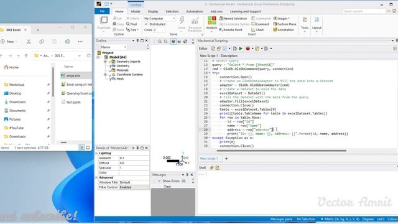Pin the Details of Model panel
The width and height of the screenshot is (398, 224).
coord(138,148)
